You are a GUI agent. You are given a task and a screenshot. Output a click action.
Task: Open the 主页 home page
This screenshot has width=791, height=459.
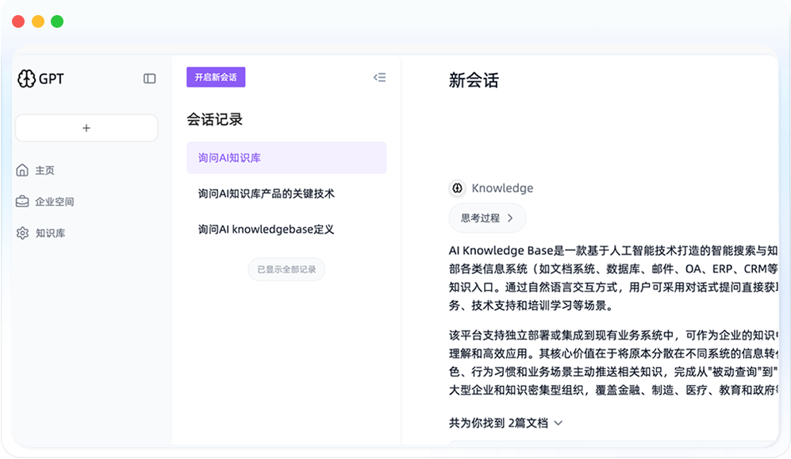coord(44,170)
